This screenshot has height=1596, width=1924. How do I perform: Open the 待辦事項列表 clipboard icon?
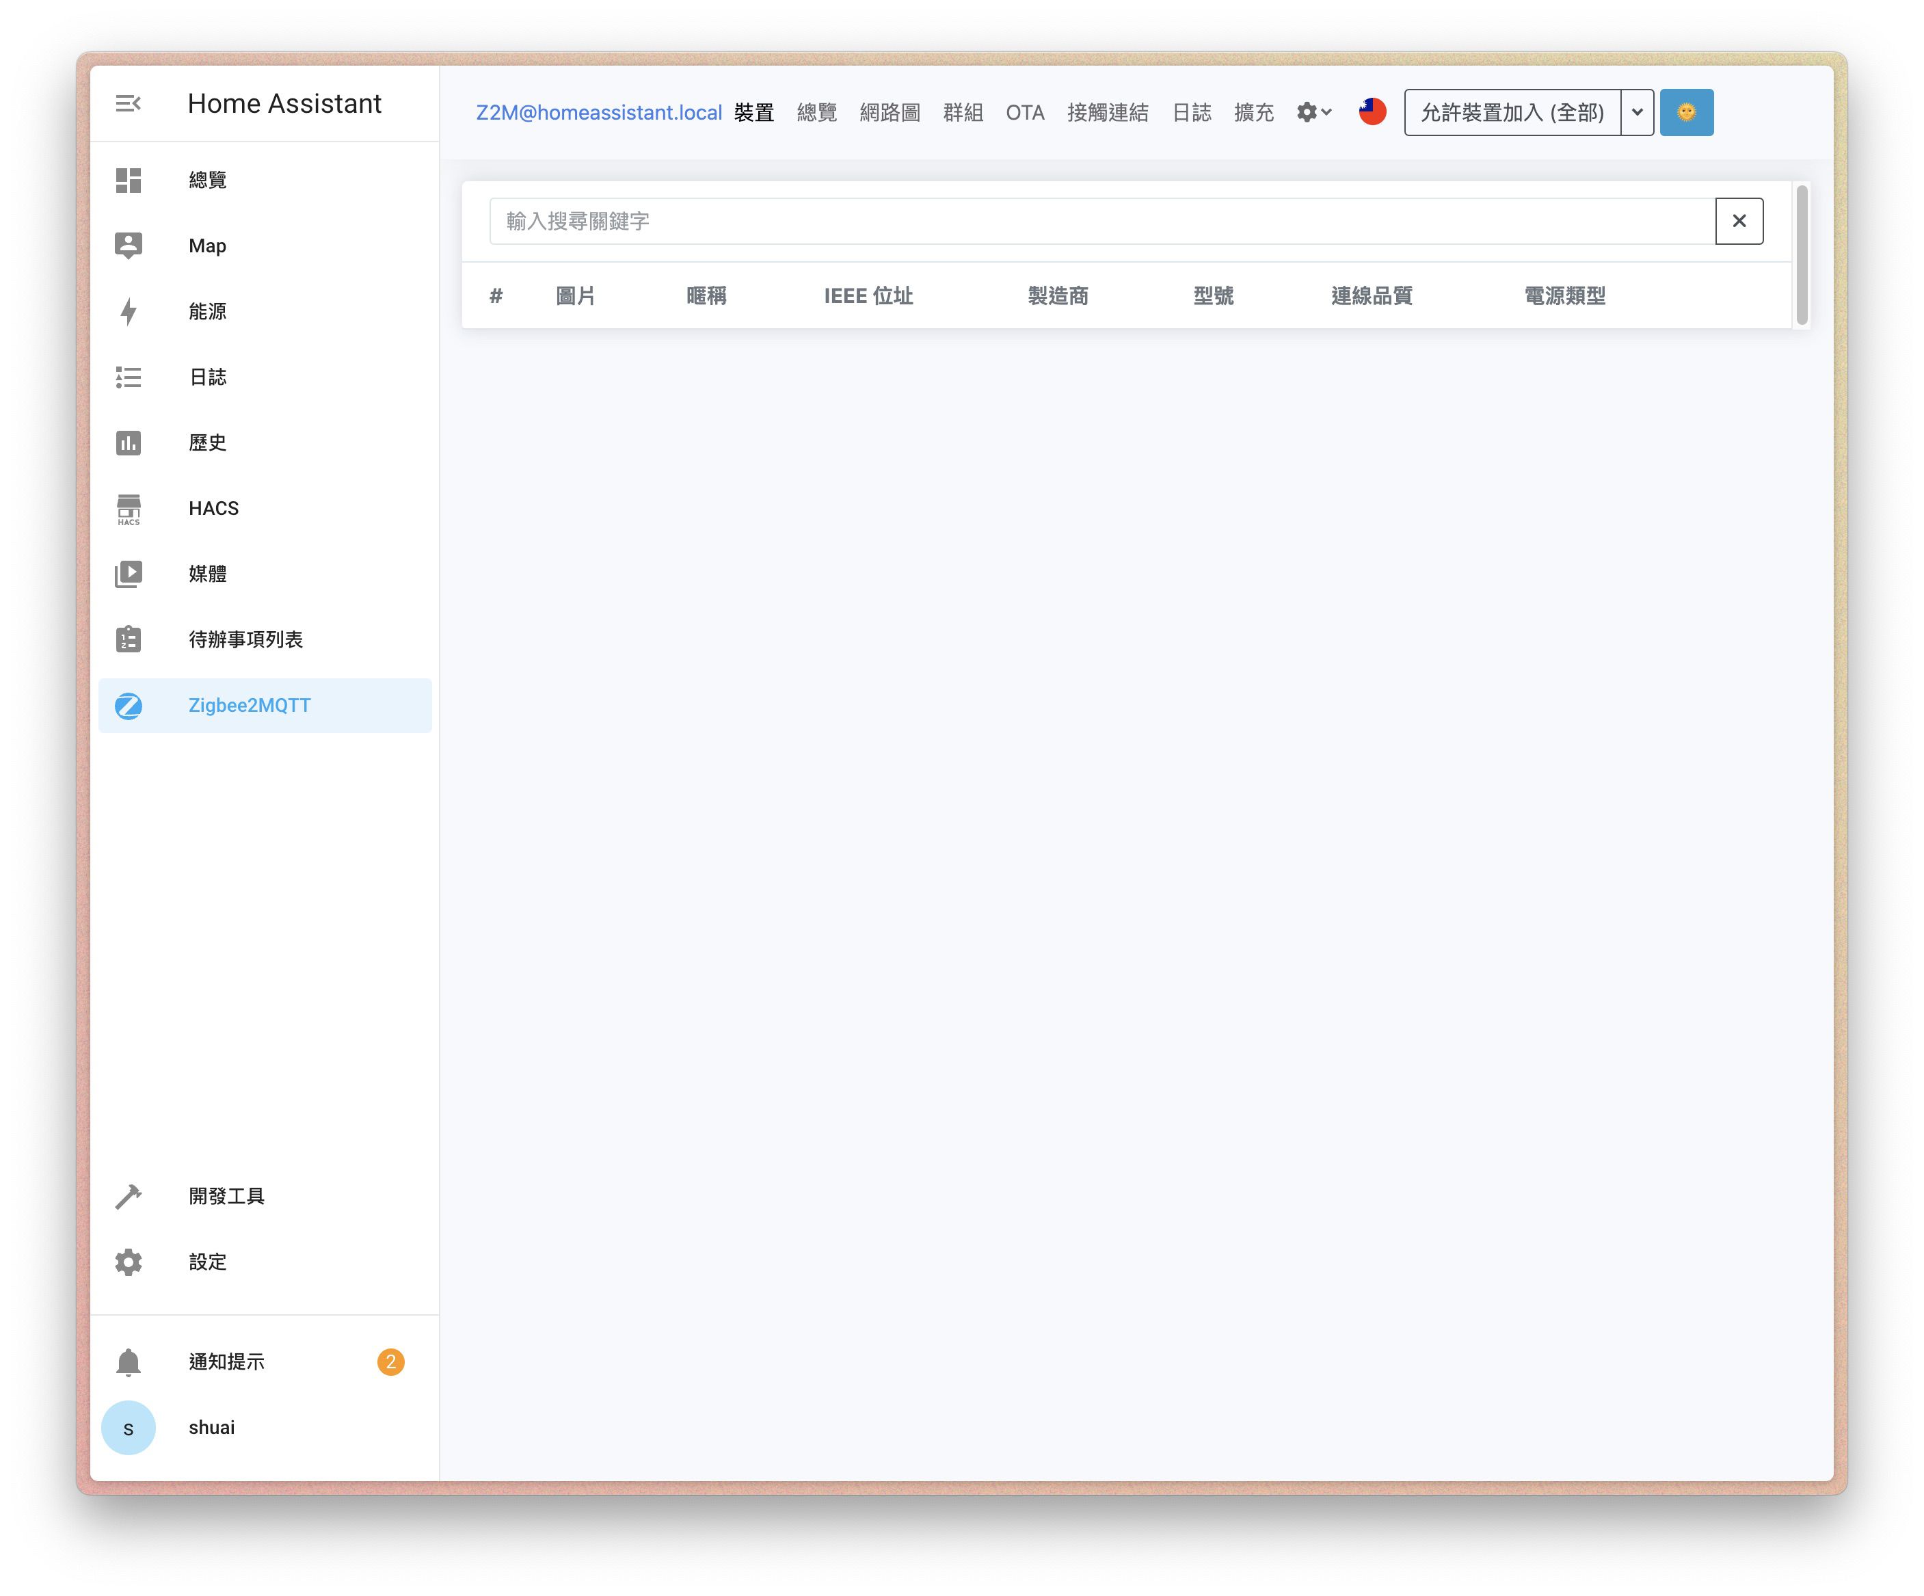(x=129, y=639)
